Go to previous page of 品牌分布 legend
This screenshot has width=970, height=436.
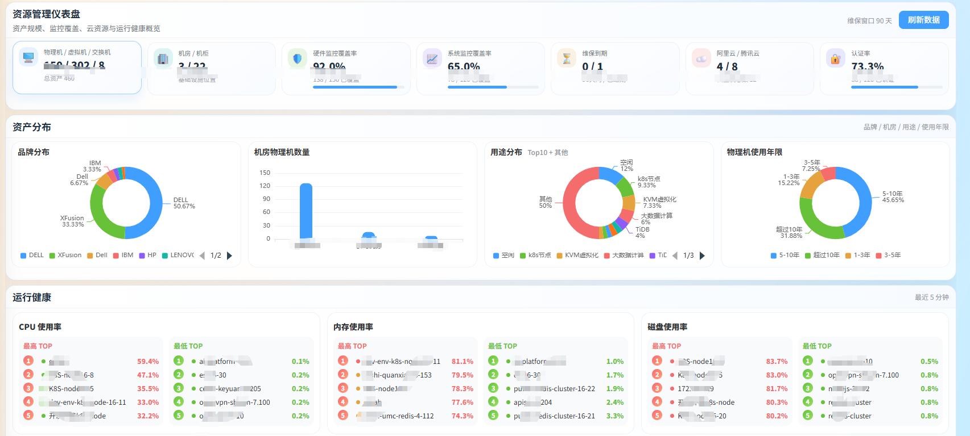202,255
